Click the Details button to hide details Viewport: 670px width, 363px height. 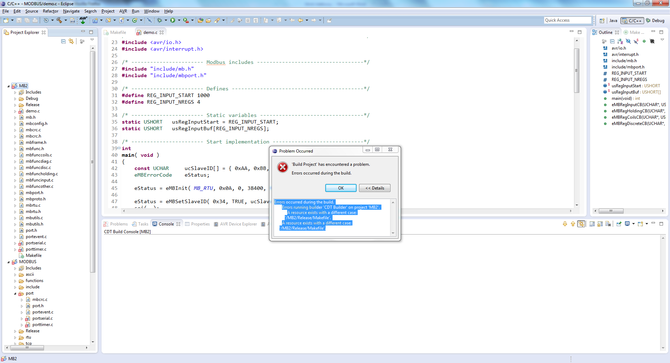(x=374, y=188)
